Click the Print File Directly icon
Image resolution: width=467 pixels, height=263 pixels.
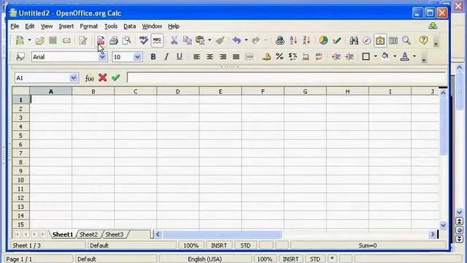point(114,40)
